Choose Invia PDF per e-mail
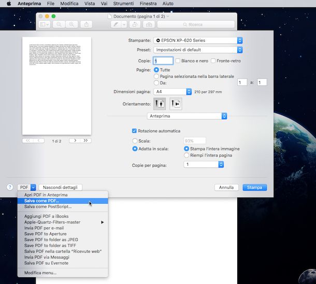The image size is (316, 284). pyautogui.click(x=63, y=228)
